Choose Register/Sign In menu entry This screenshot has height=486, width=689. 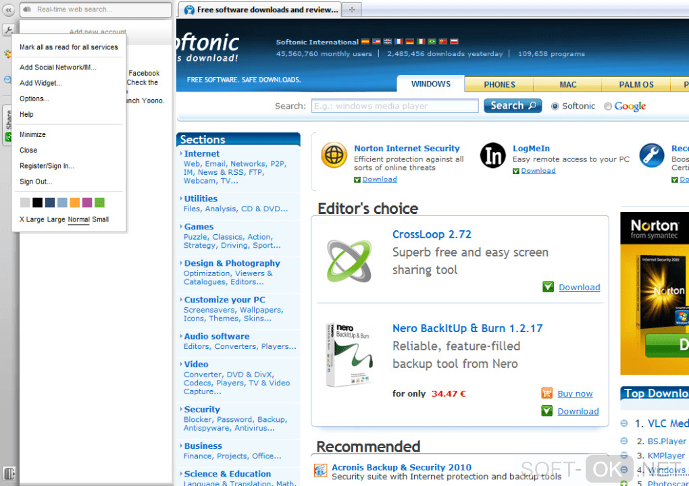(x=47, y=166)
